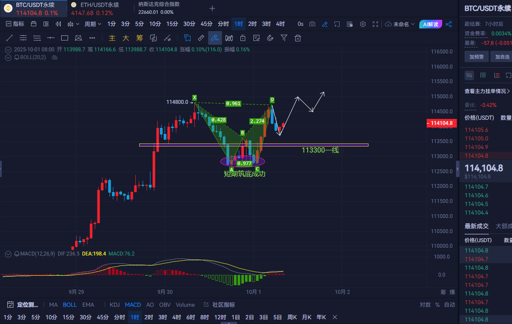Click the camera screenshot icon
The height and width of the screenshot is (324, 512).
pyautogui.click(x=312, y=24)
